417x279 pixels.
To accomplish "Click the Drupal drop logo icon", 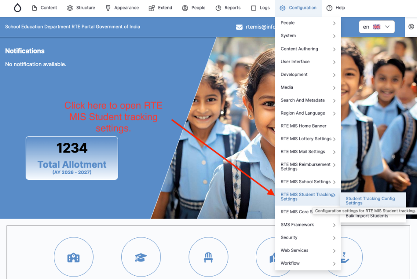I will pos(17,8).
